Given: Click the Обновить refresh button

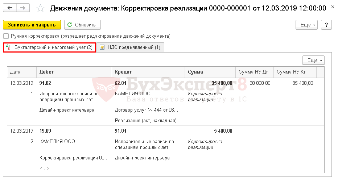Looking at the screenshot, I should [82, 25].
